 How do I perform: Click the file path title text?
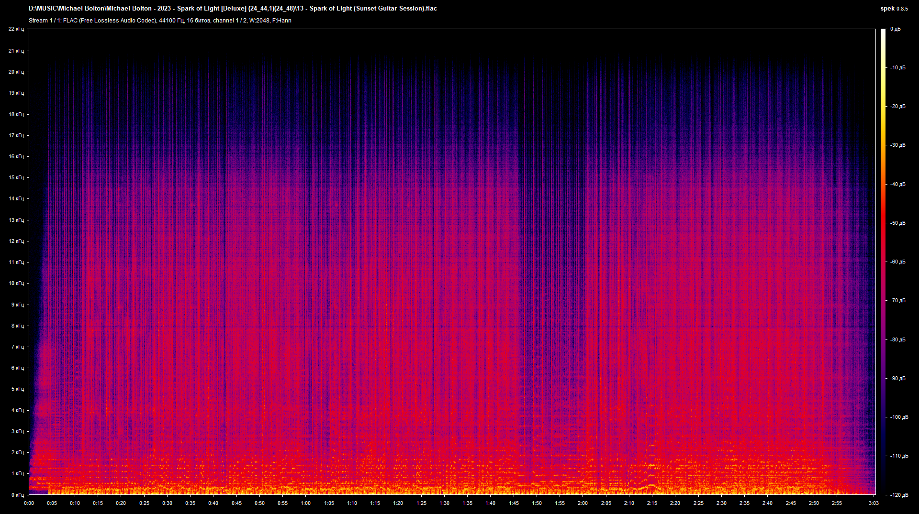point(233,9)
